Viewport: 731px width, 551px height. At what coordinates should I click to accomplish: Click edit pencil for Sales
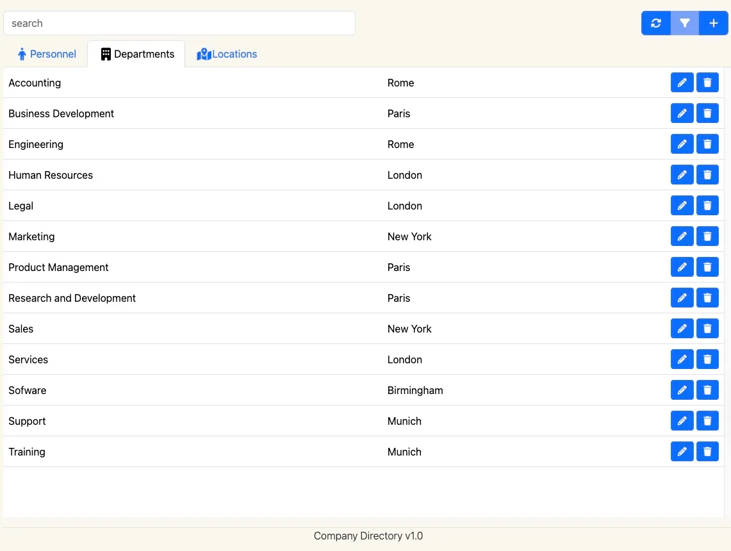point(682,329)
